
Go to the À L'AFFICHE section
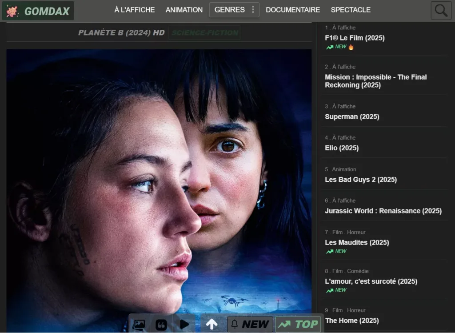pos(135,10)
